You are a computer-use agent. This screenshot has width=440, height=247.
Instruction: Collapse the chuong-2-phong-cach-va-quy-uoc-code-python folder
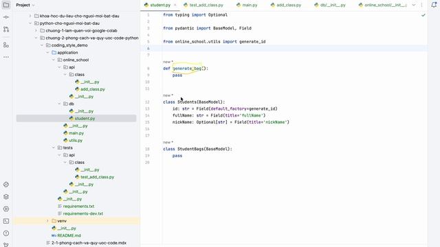point(36,38)
